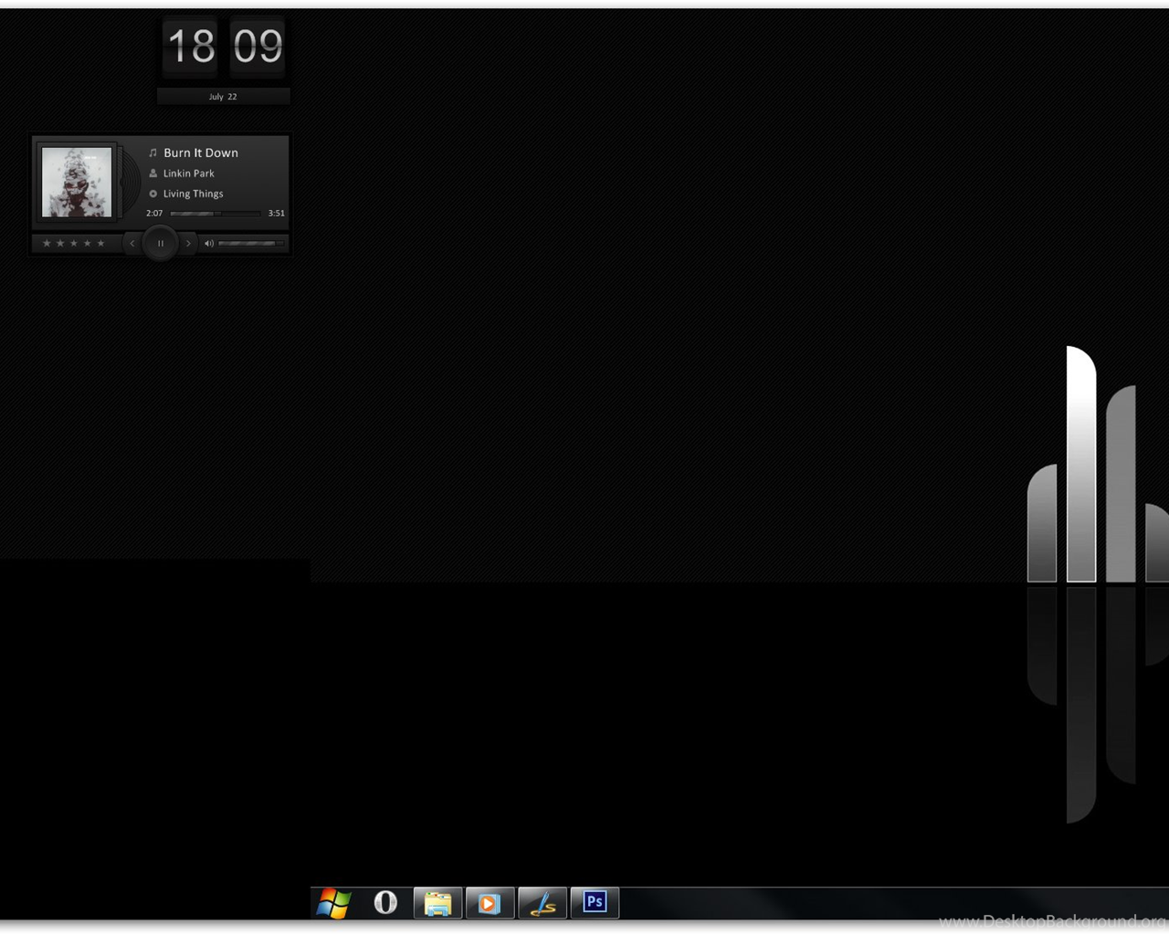
Task: Pause the currently playing song
Action: pyautogui.click(x=161, y=243)
